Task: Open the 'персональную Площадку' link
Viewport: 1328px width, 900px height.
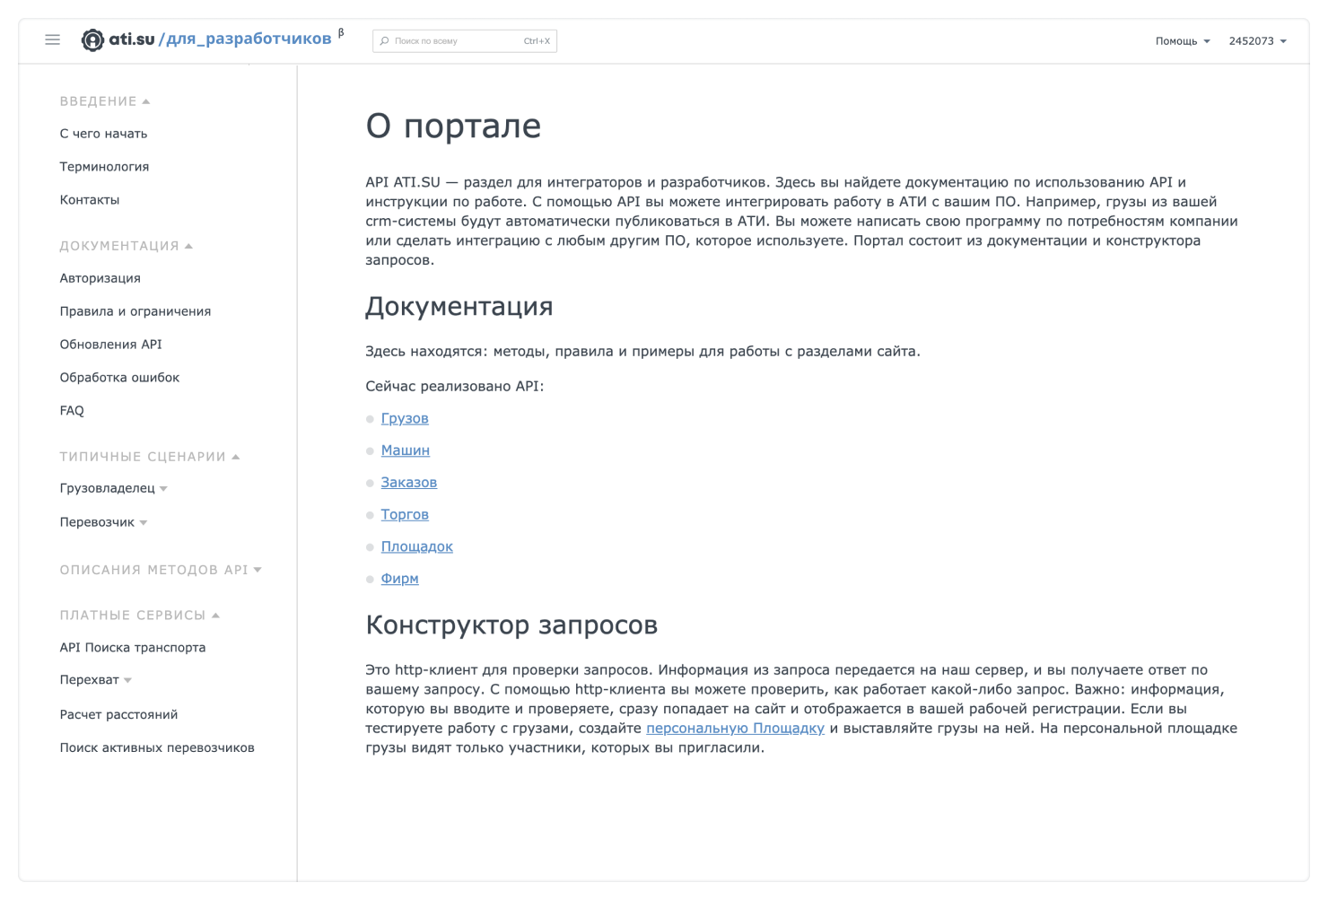Action: 735,729
